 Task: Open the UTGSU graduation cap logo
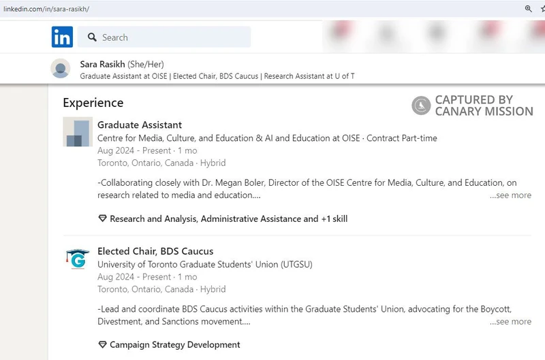(78, 259)
